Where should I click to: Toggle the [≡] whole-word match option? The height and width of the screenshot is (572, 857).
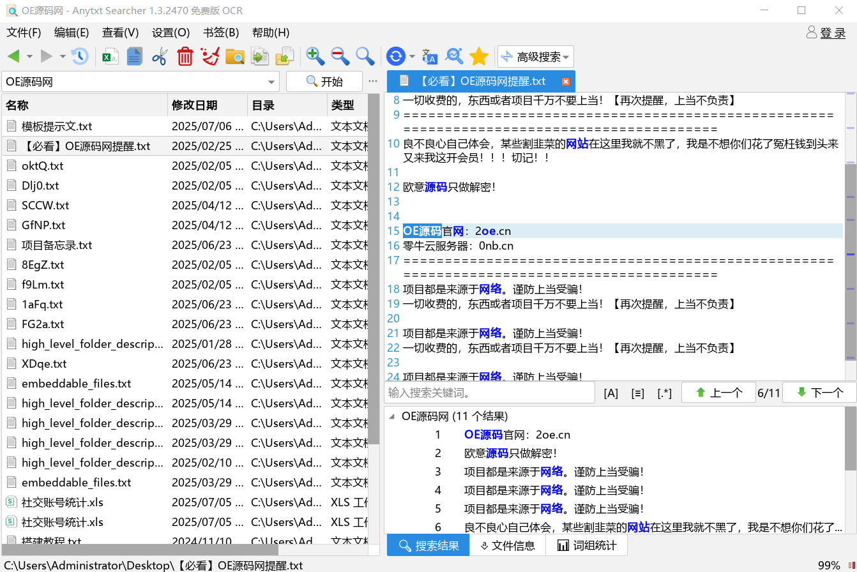[x=637, y=393]
